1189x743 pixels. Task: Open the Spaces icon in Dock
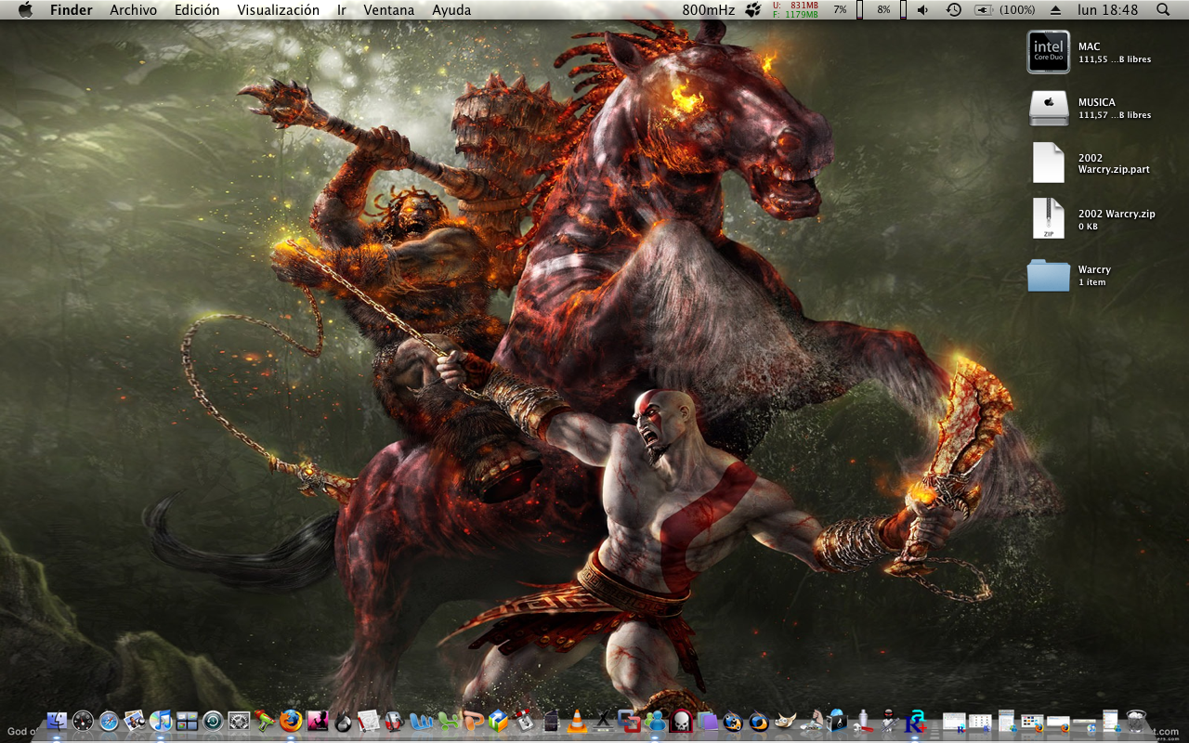click(x=187, y=721)
